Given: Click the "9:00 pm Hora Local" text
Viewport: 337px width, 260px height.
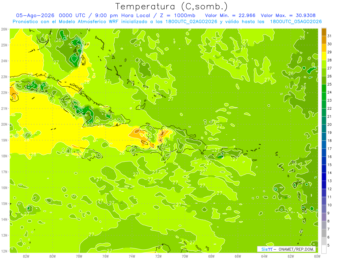Looking at the screenshot, I should point(122,15).
